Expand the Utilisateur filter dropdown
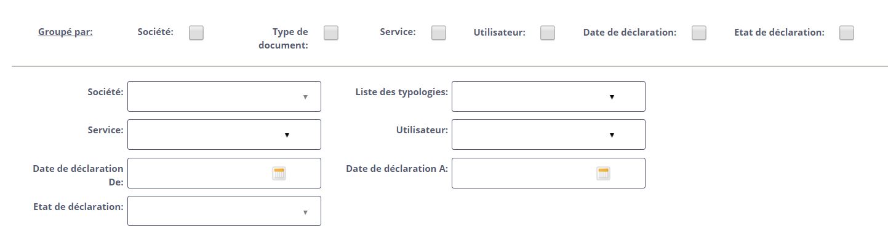This screenshot has height=237, width=888. [548, 134]
